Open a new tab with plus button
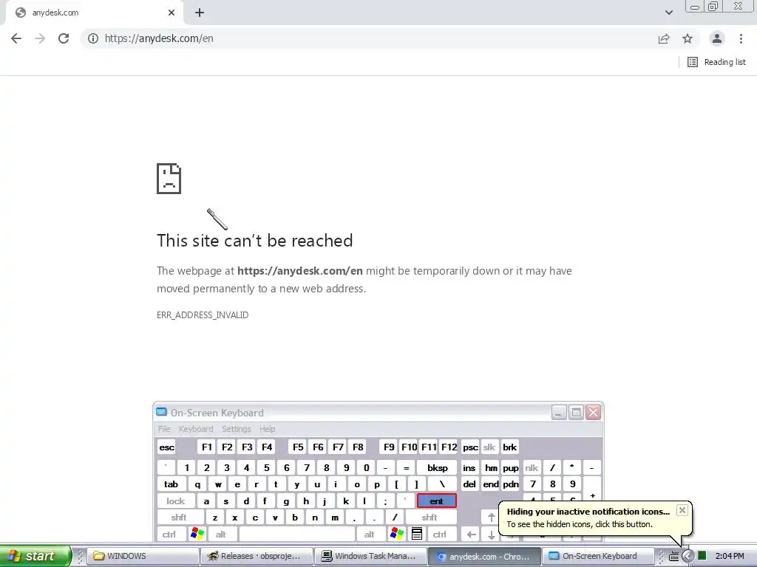757x567 pixels. point(200,13)
